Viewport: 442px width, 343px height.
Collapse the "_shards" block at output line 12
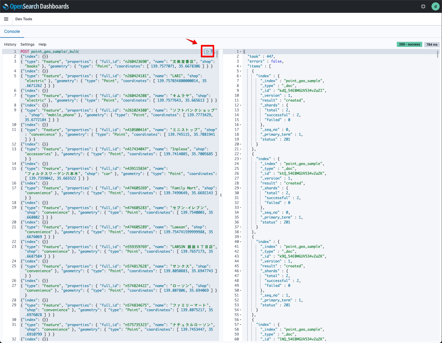pos(241,105)
